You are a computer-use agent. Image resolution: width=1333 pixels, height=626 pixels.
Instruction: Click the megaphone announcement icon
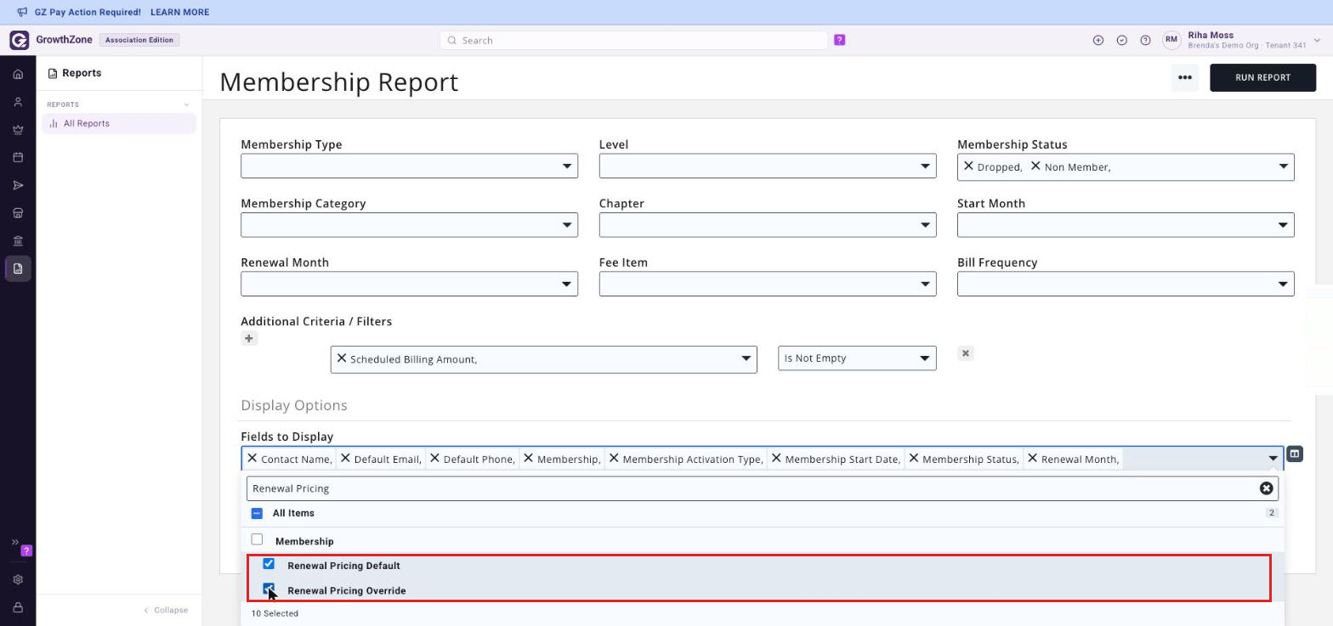point(22,13)
